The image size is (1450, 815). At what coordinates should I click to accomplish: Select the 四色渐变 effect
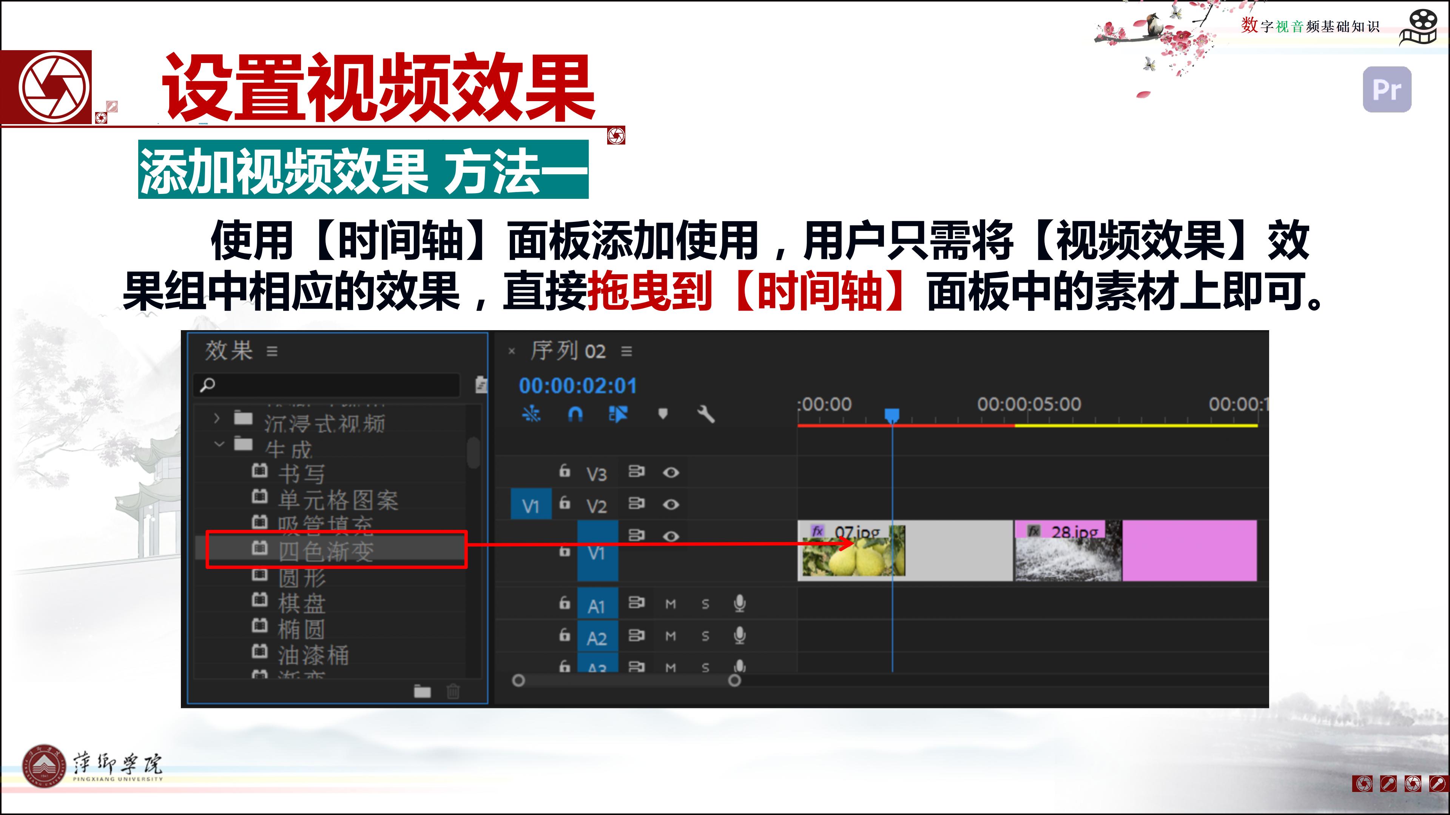(326, 551)
